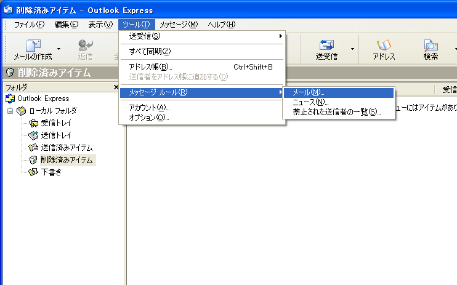Select the 削除済みアイテム folder in tree
The image size is (457, 285).
66,160
